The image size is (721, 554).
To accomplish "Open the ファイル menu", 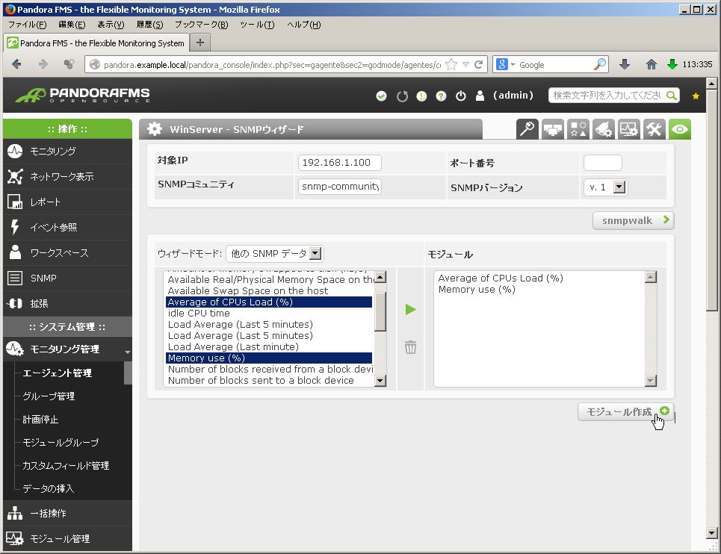I will click(x=27, y=25).
